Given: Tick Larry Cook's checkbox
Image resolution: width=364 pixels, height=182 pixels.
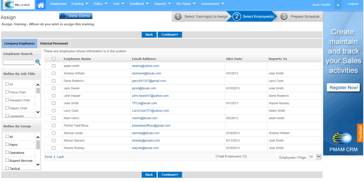Looking at the screenshot, I should (54, 110).
